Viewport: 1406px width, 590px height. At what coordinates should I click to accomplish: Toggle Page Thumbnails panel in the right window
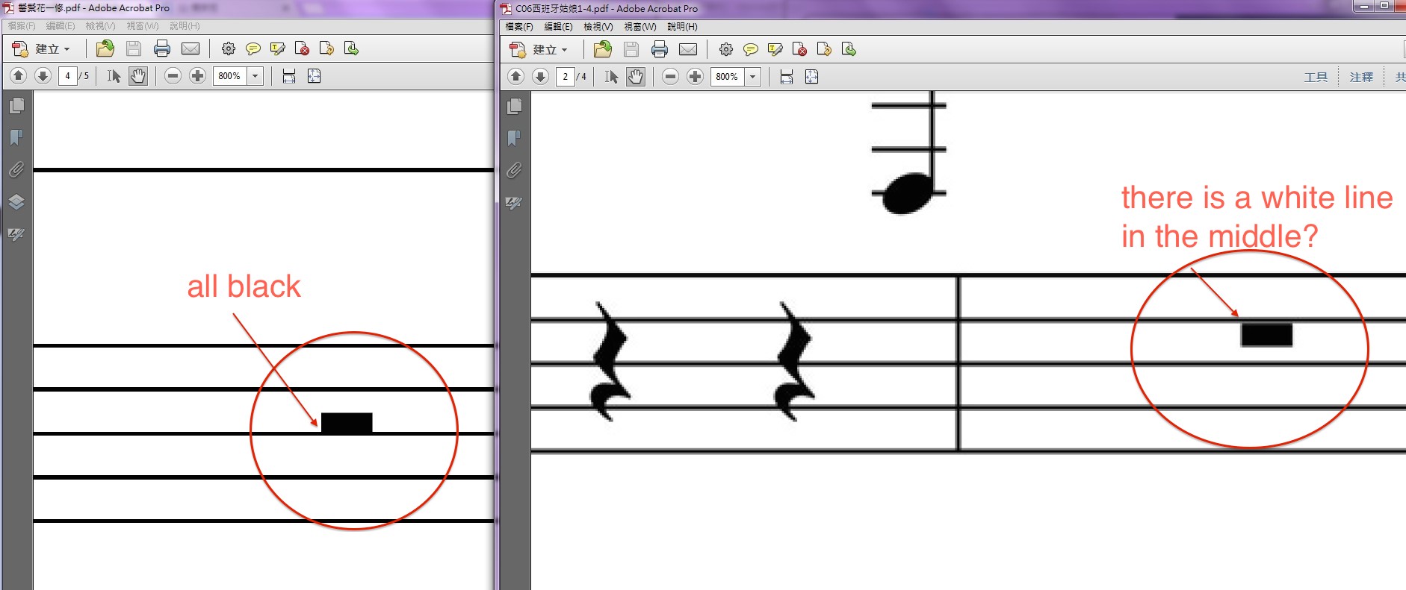click(514, 107)
